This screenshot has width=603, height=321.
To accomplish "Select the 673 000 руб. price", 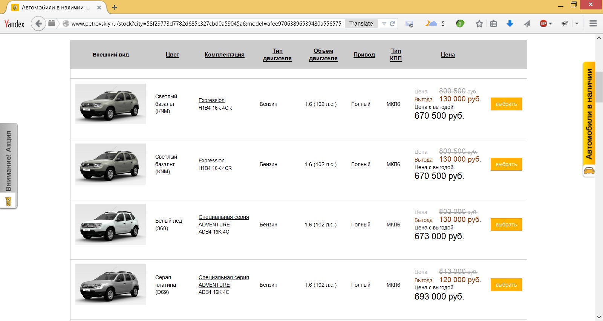I will pyautogui.click(x=439, y=236).
